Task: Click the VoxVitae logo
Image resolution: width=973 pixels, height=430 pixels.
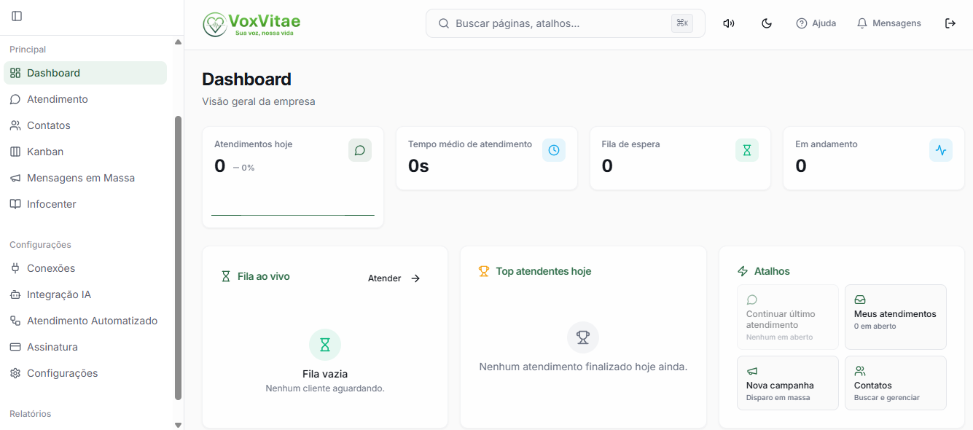Action: tap(251, 24)
